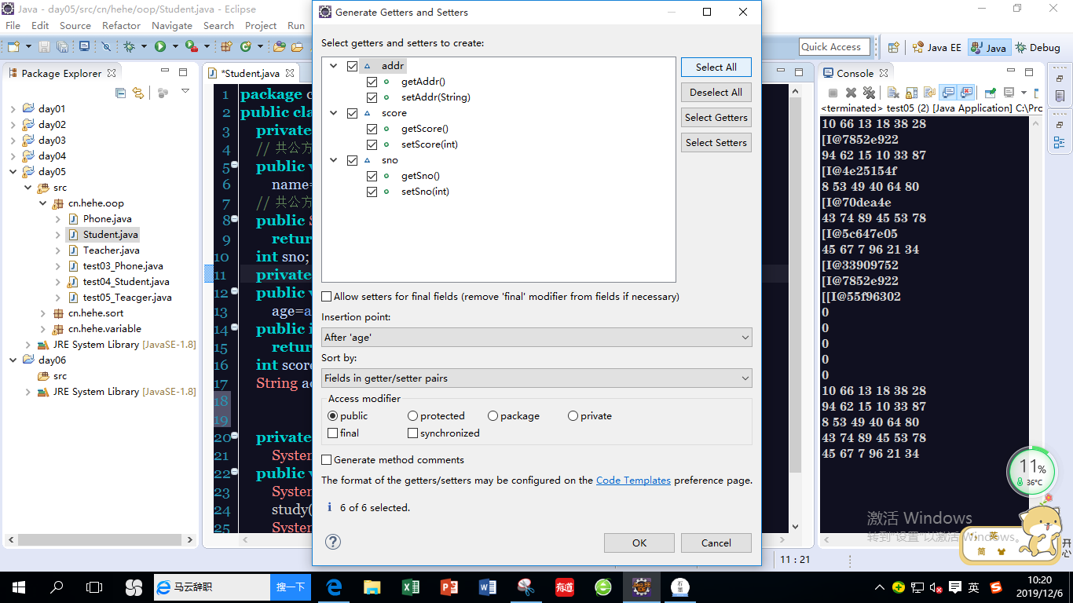
Task: Open the Sort by dropdown
Action: [536, 378]
